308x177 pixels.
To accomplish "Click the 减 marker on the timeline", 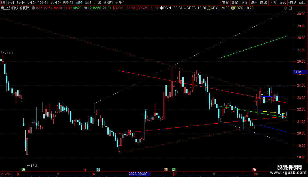I will [x=174, y=170].
